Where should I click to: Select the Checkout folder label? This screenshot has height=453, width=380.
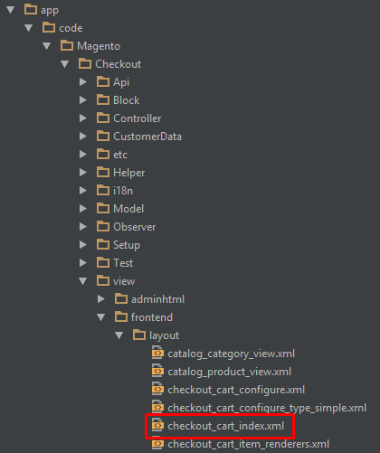click(119, 64)
